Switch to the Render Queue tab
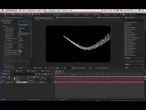146x110 pixels. (6, 71)
